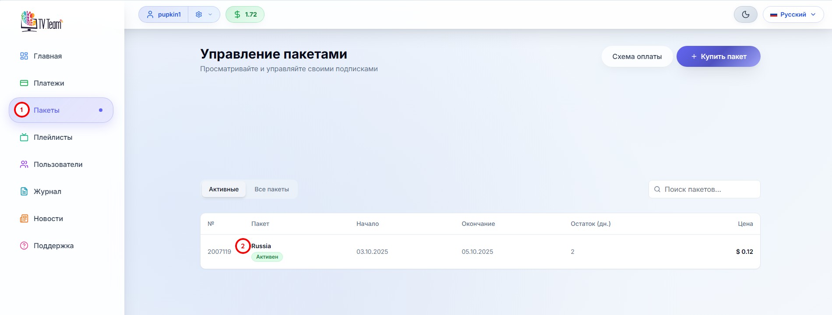Open Главная dashboard icon in sidebar
832x315 pixels.
coord(24,56)
